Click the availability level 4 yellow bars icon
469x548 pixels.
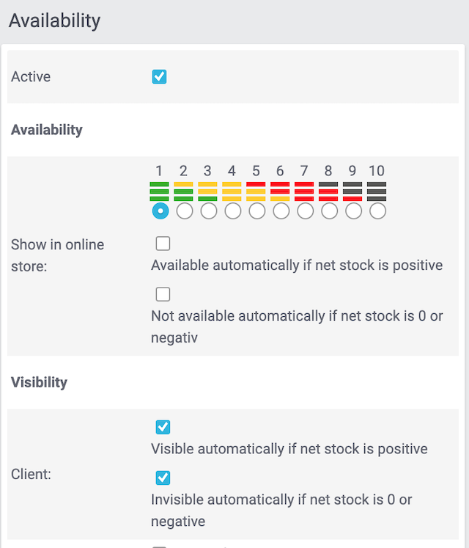click(x=232, y=191)
